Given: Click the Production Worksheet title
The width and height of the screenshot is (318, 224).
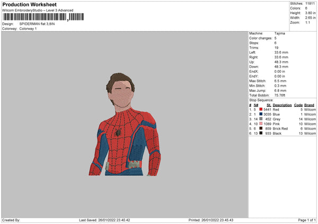Looking at the screenshot, I should point(29,5).
